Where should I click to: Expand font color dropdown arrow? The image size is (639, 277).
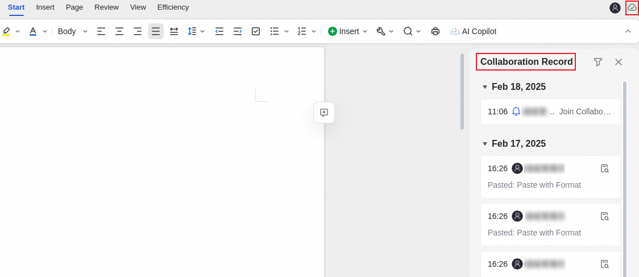tap(45, 31)
